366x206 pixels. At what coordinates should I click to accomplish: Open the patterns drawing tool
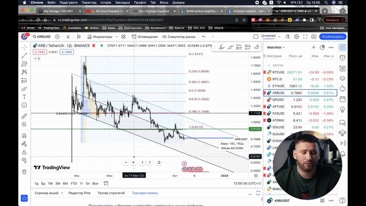[24, 72]
